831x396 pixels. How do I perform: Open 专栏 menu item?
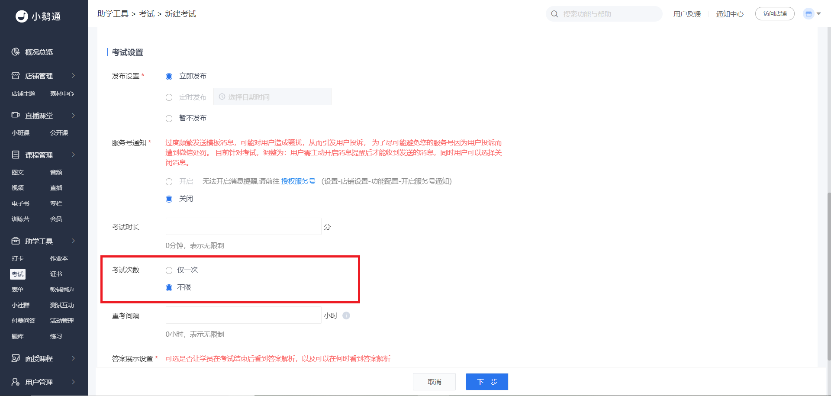point(56,203)
